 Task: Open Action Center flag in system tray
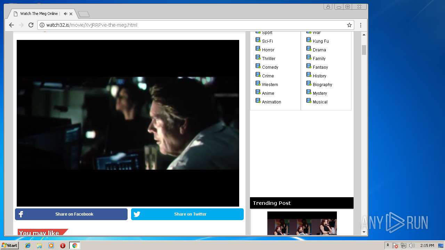click(x=395, y=245)
